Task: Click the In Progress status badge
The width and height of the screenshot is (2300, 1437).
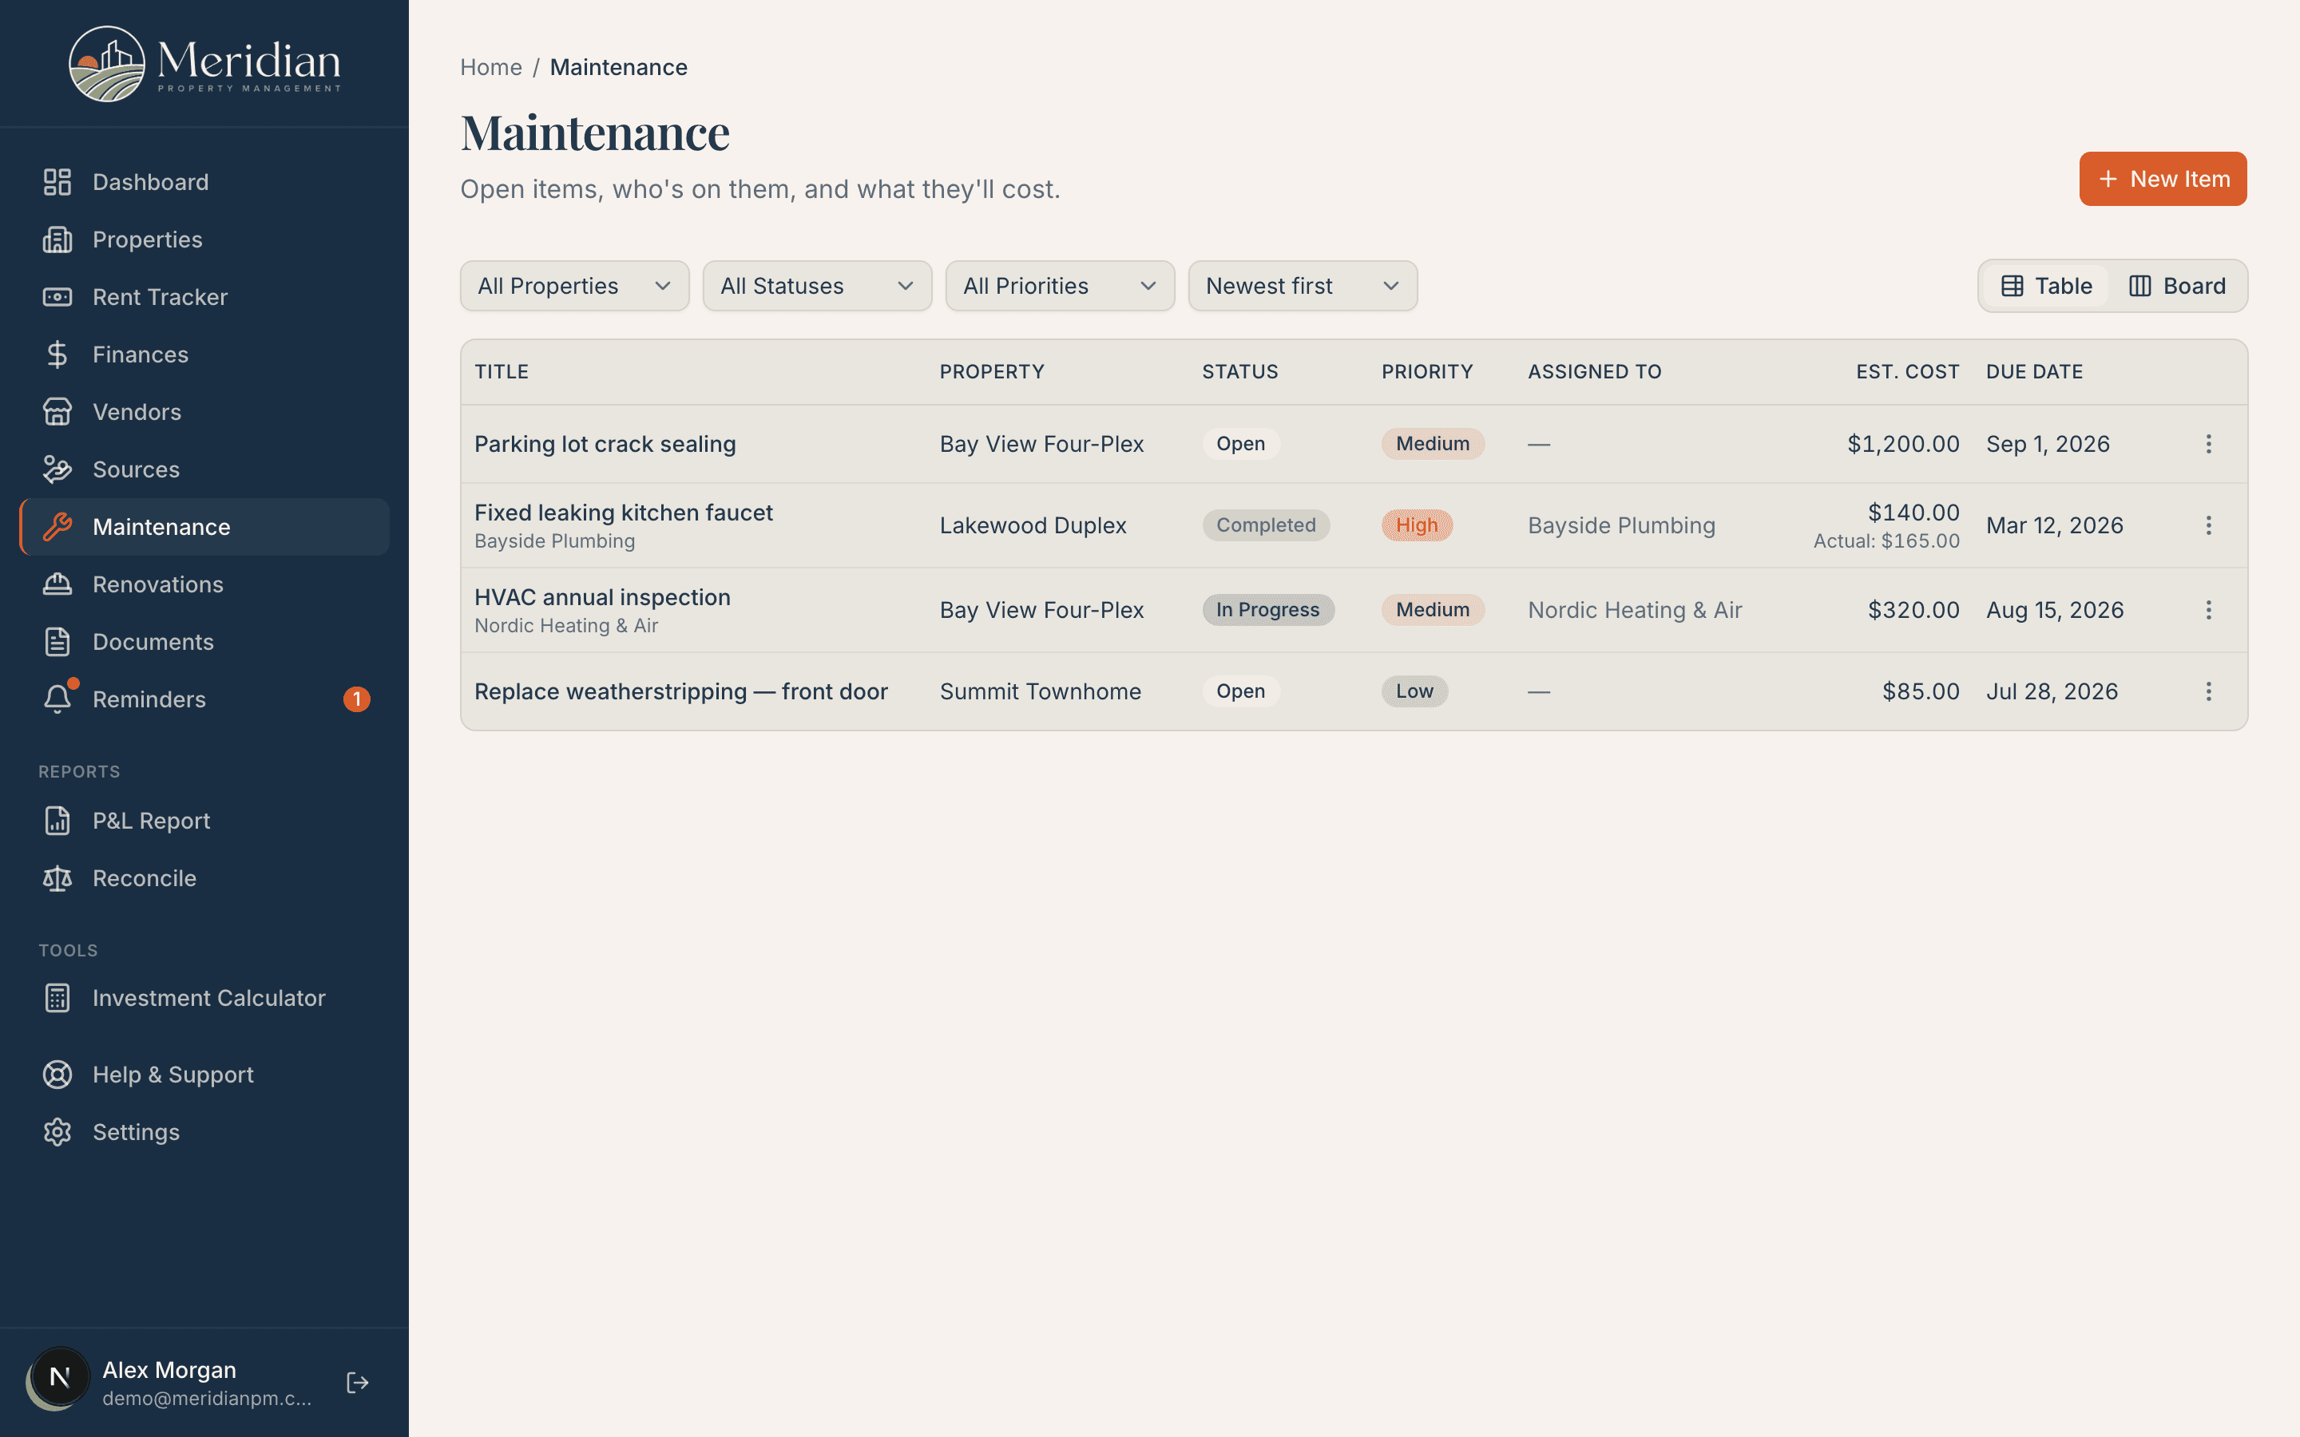Action: (x=1268, y=610)
